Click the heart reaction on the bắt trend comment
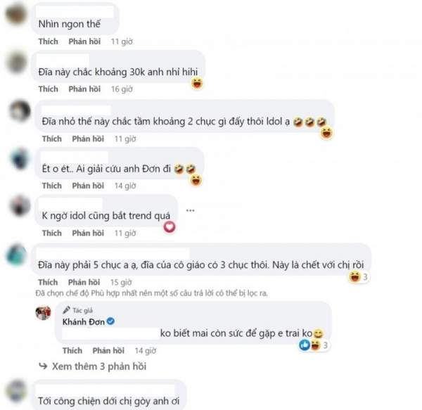Viewport: 422px width, 410px height. [170, 226]
